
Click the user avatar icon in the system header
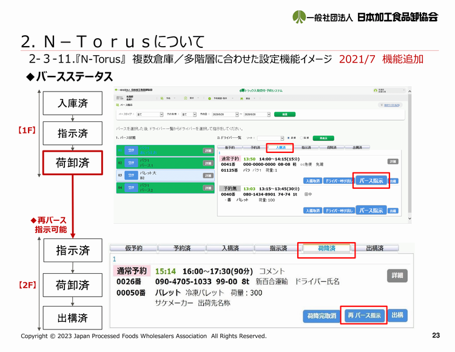[376, 90]
